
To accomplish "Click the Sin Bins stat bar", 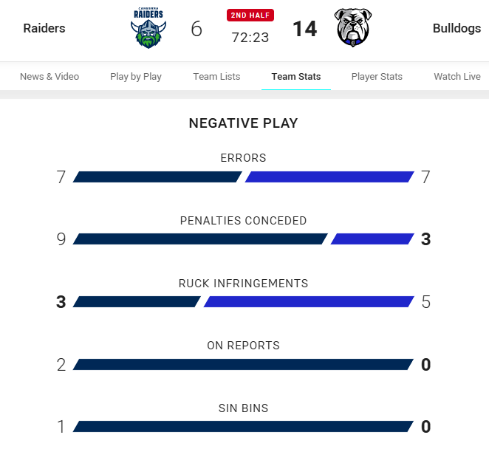I will pos(243,427).
